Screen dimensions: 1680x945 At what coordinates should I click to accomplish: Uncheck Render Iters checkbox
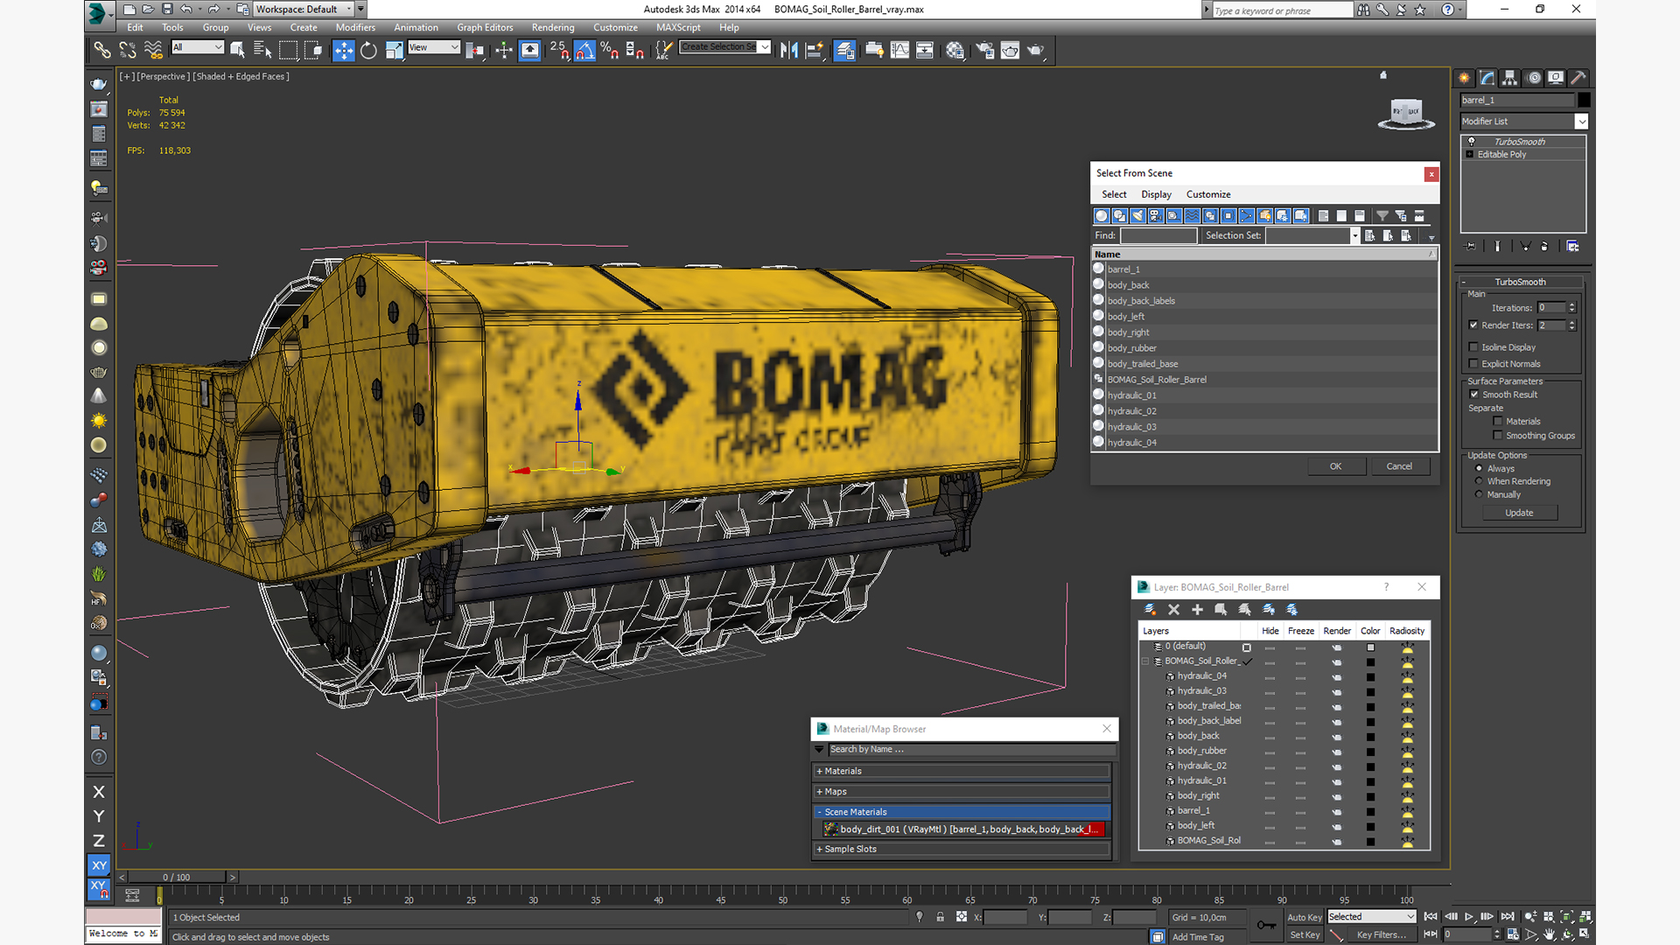[1473, 325]
